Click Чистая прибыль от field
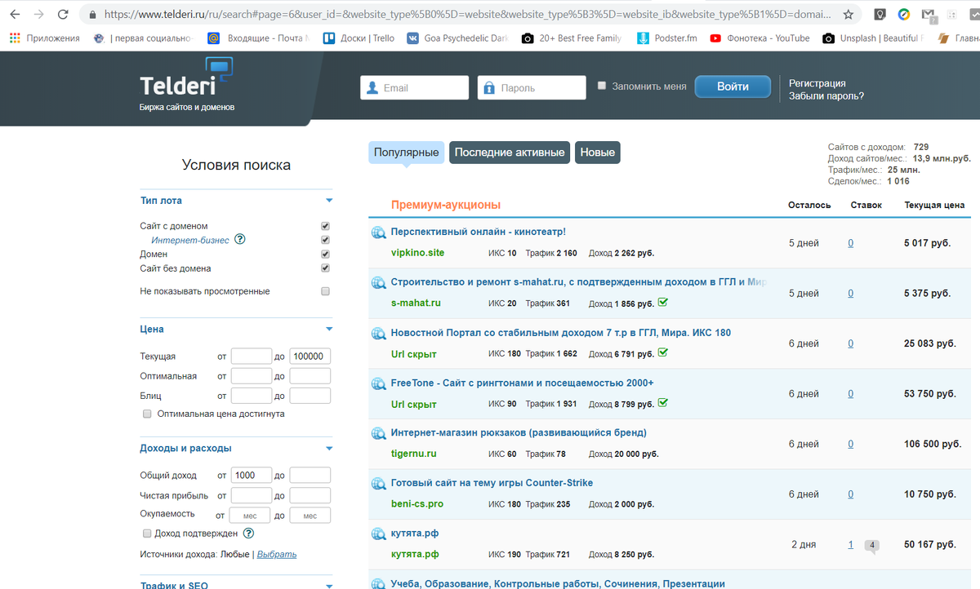The width and height of the screenshot is (980, 589). point(252,495)
